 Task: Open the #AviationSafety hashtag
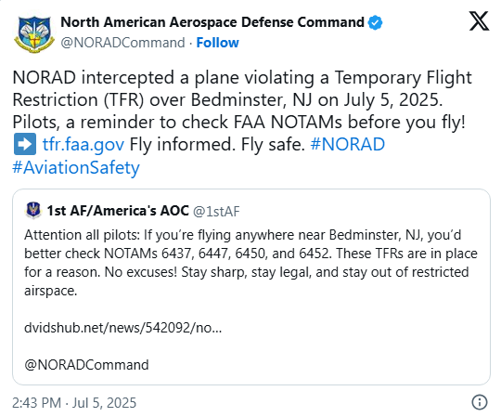[x=76, y=167]
